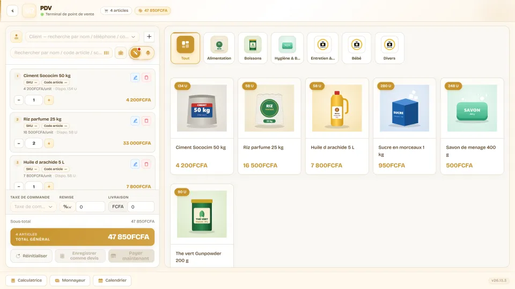Edit the Ciment Sococim 50 kg line
This screenshot has height=289, width=515.
[x=135, y=78]
